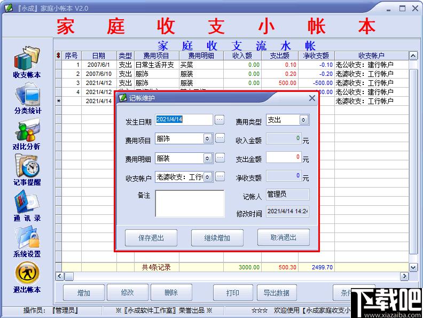Click the 3000.00 total income cell
Viewport: 423px width, 318px height.
pyautogui.click(x=242, y=267)
